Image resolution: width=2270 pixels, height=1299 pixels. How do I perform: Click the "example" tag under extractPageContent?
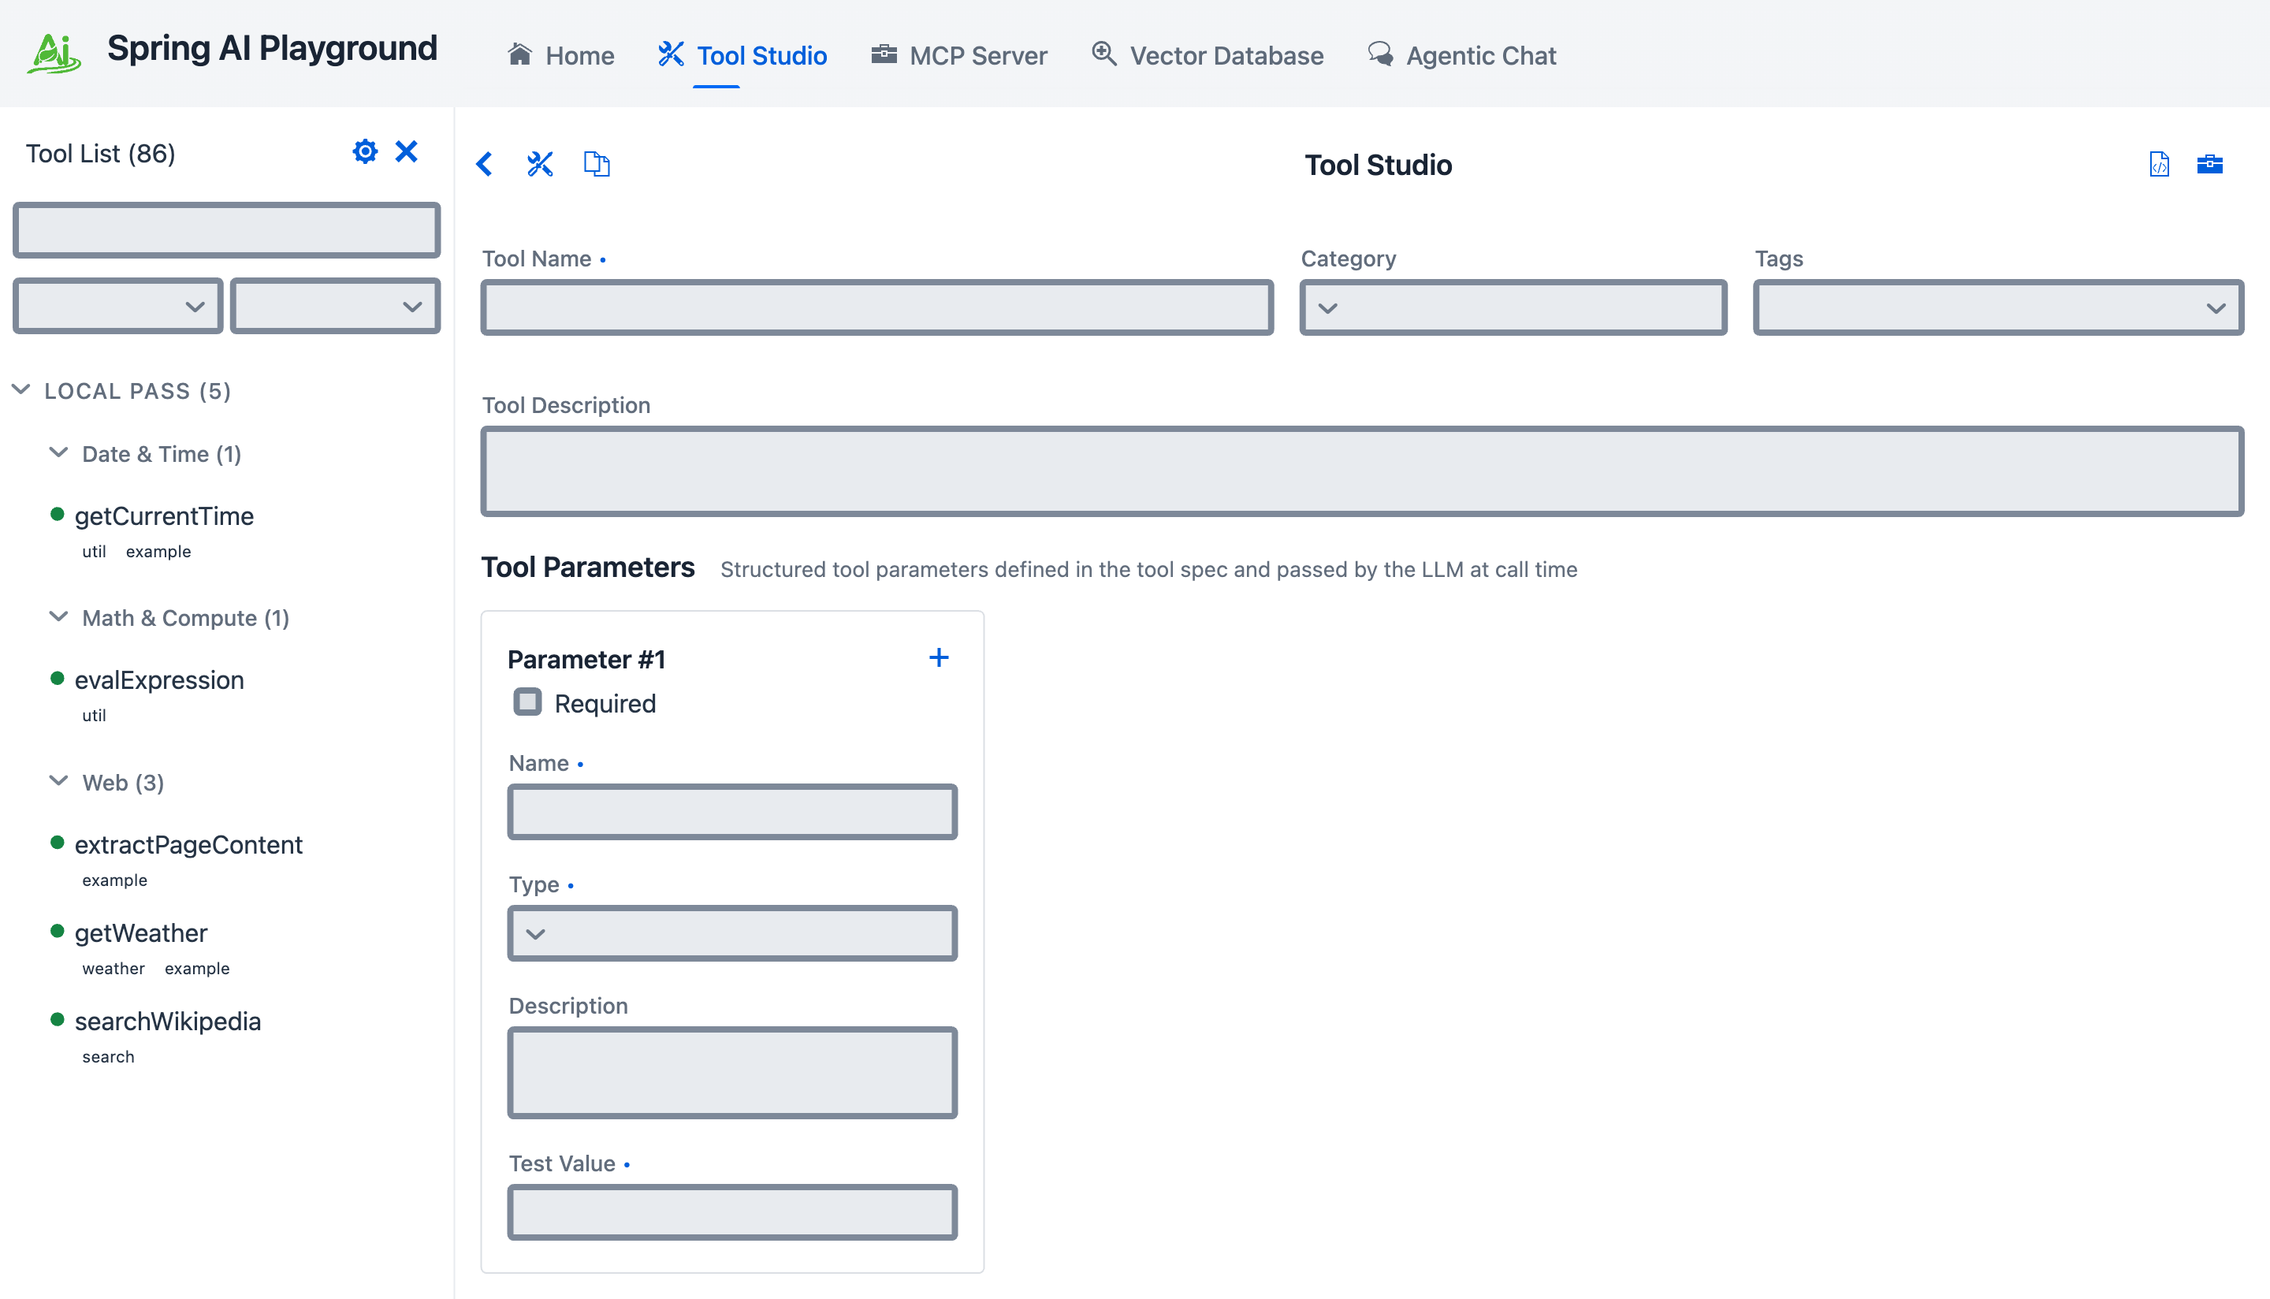tap(114, 880)
